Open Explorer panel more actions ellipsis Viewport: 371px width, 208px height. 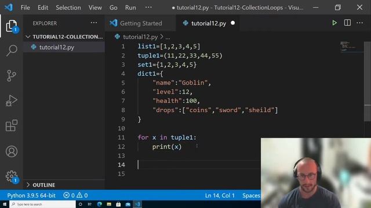(x=94, y=23)
